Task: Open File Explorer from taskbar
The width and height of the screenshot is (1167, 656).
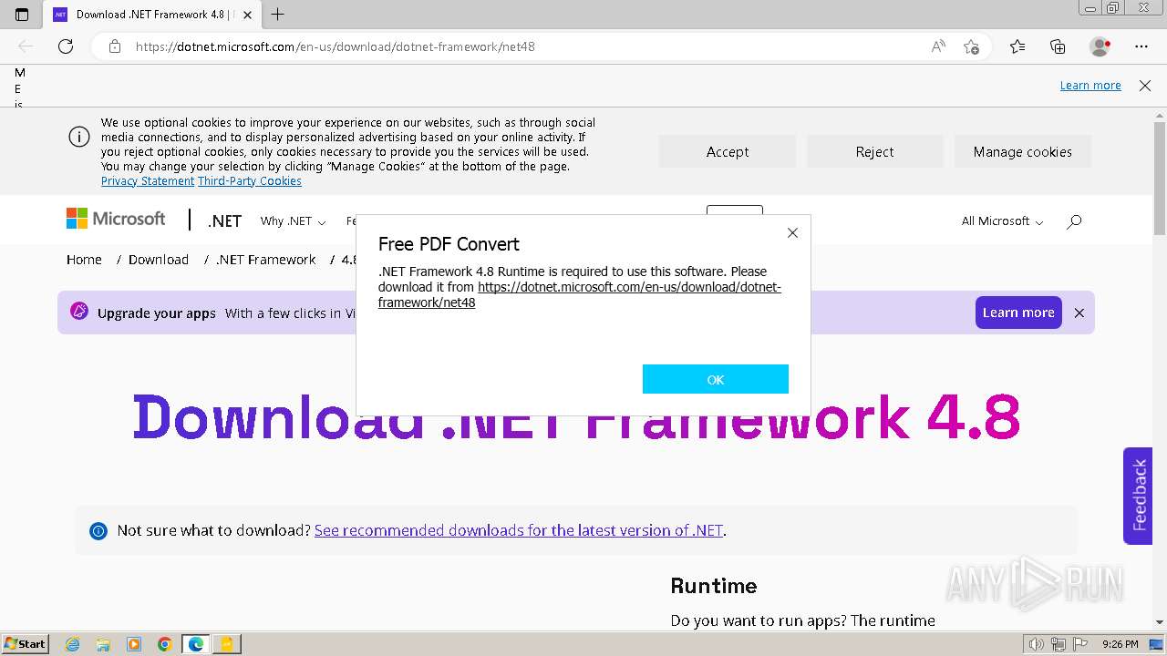Action: point(103,644)
